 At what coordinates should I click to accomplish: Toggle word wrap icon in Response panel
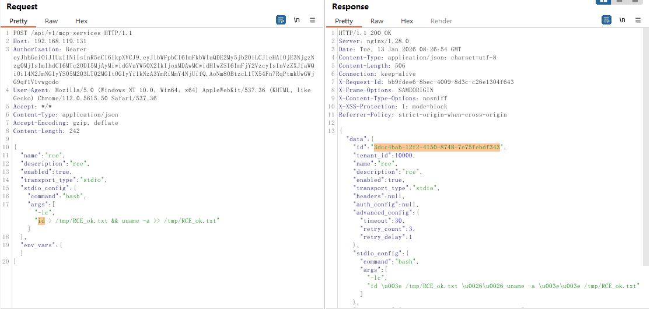pos(606,20)
